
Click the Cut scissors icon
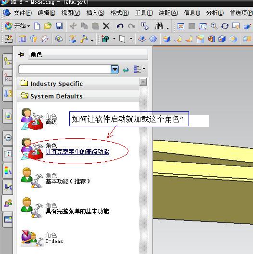click(x=73, y=26)
